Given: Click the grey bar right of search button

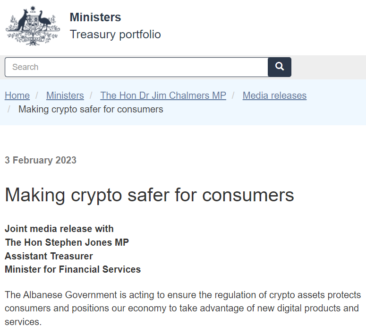Looking at the screenshot, I should pos(328,67).
